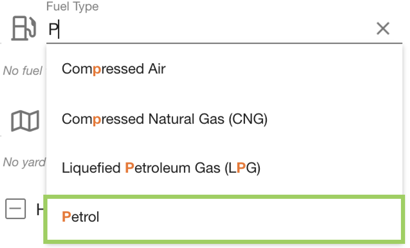Click the partially hidden H heading
The width and height of the screenshot is (410, 248).
click(40, 210)
